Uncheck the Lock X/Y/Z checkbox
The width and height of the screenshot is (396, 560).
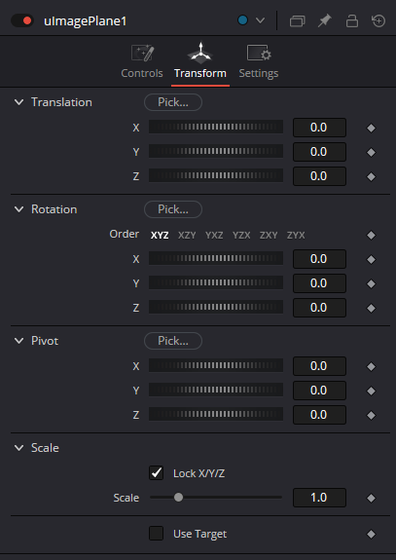click(x=156, y=473)
